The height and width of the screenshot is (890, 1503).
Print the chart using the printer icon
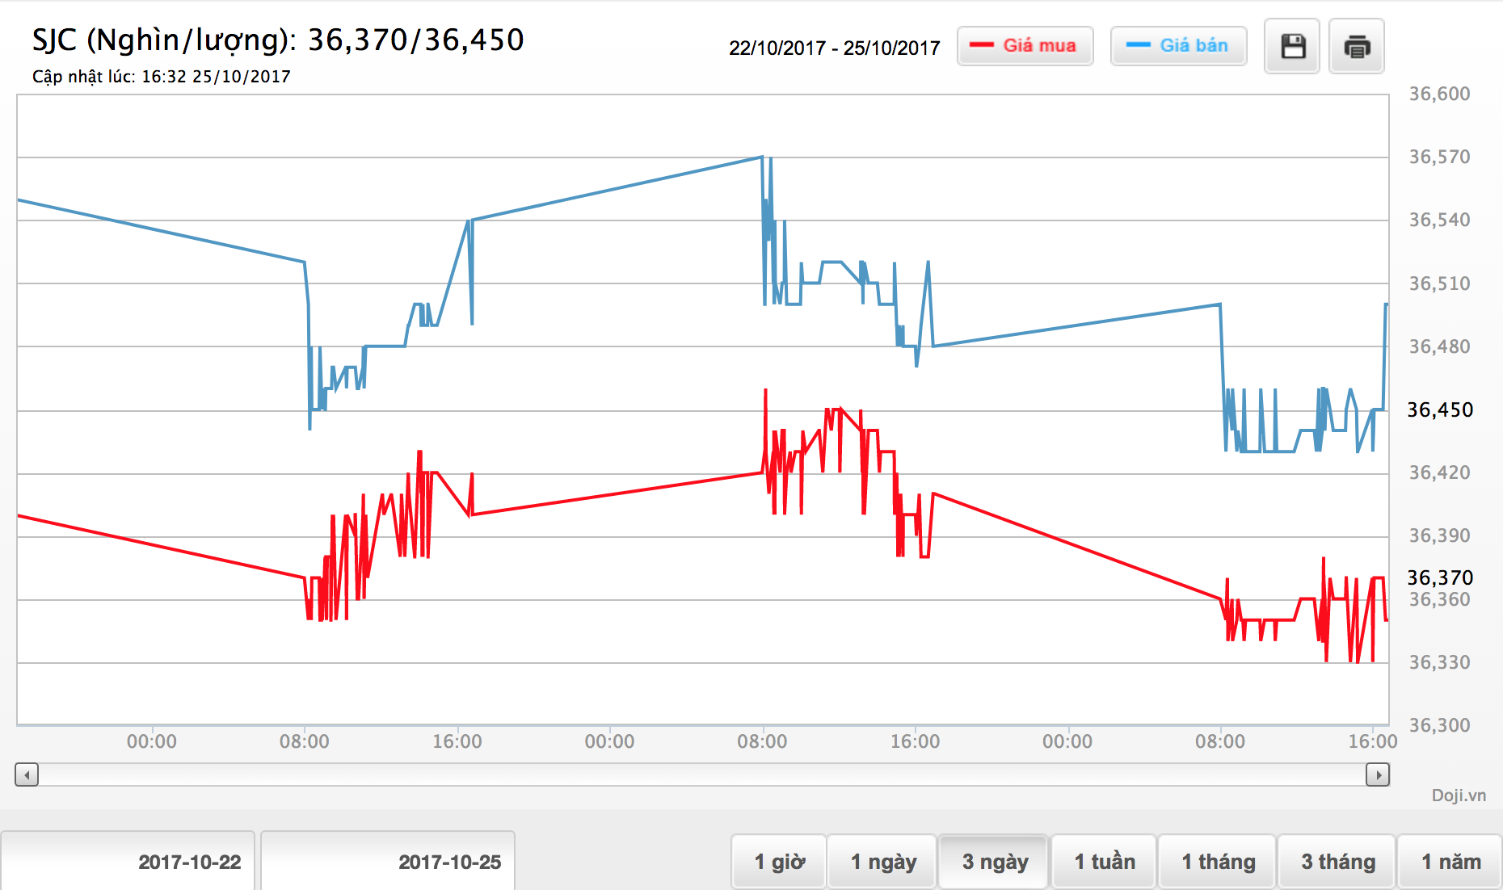1357,46
